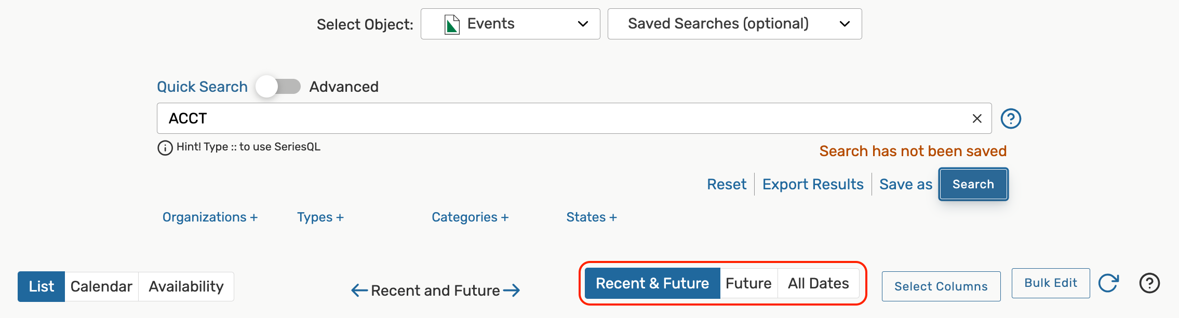Click the refresh results icon
The height and width of the screenshot is (318, 1179).
pyautogui.click(x=1108, y=283)
